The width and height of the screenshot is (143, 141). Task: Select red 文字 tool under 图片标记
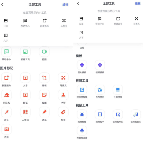25,78
